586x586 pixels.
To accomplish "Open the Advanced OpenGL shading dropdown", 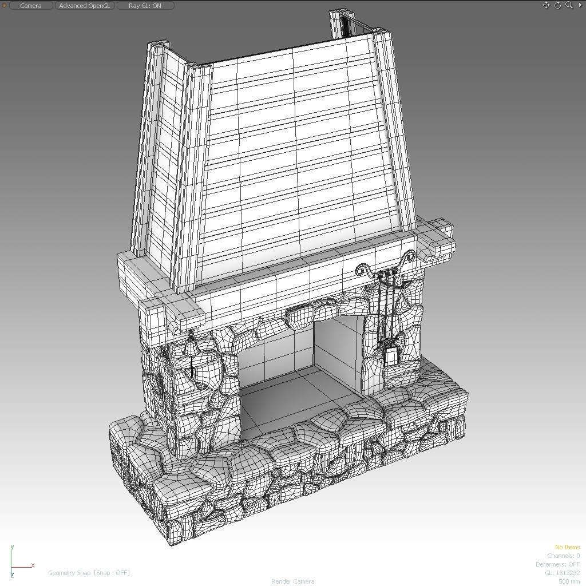I will (x=84, y=5).
